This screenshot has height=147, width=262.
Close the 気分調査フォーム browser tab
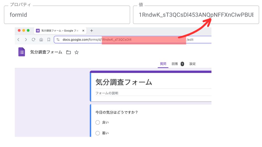point(83,31)
